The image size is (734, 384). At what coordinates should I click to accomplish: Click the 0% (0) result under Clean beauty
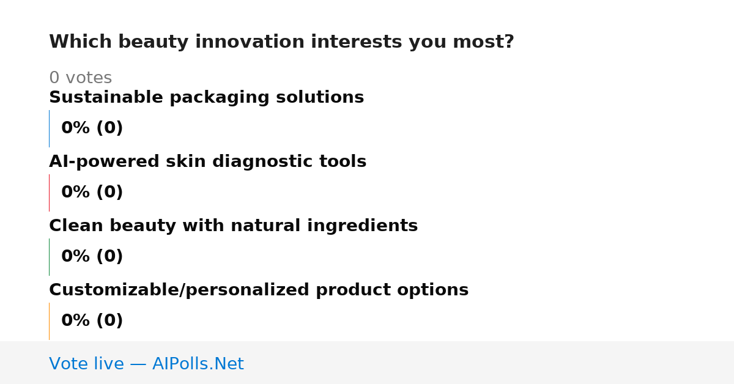pyautogui.click(x=92, y=257)
